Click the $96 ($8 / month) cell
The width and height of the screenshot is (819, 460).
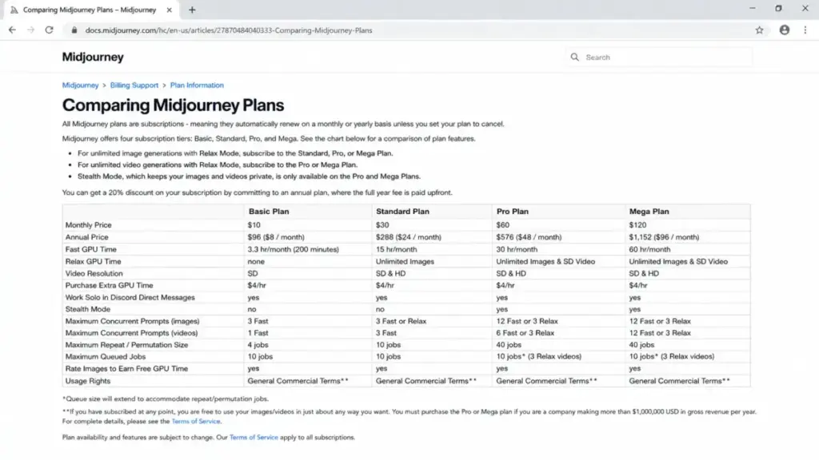pyautogui.click(x=276, y=237)
